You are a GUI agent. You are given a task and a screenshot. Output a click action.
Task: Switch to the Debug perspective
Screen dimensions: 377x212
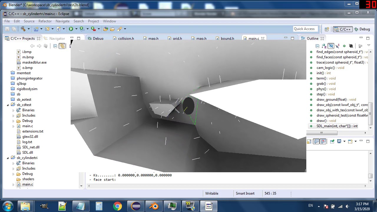coord(362,29)
